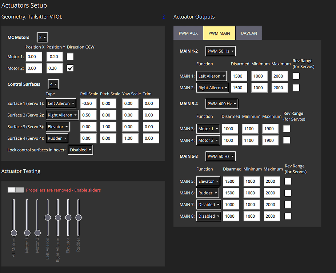Image resolution: width=336 pixels, height=273 pixels.
Task: Open the UAVCAN tab
Action: click(249, 33)
